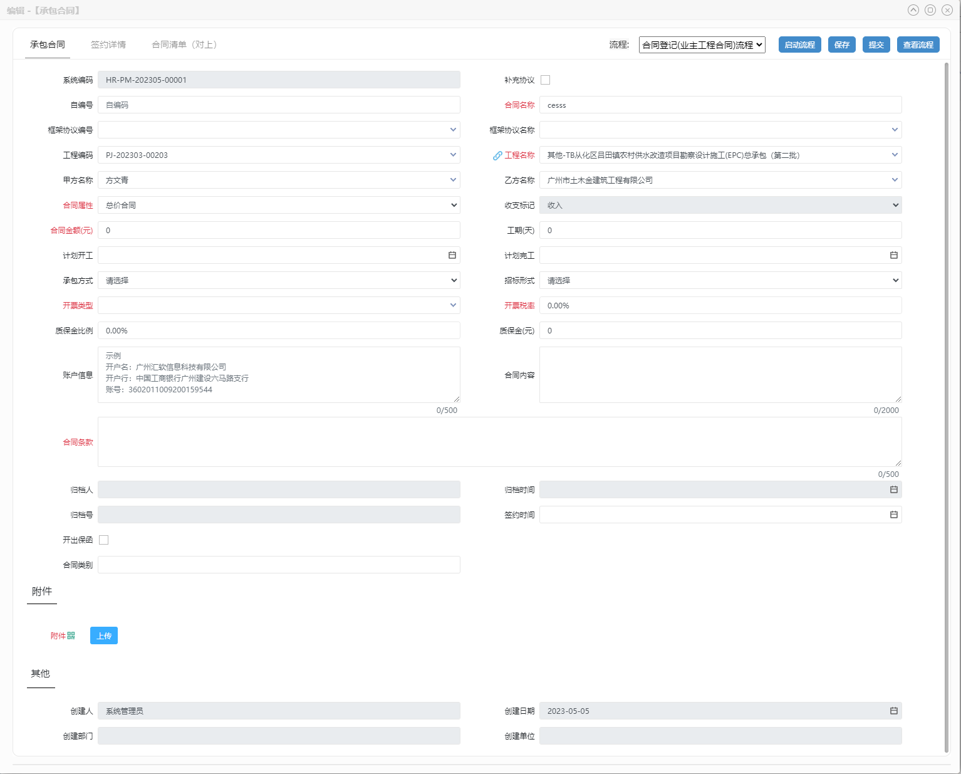Viewport: 961px width, 774px height.
Task: Open the 合同清单（对上）tab
Action: 184,44
